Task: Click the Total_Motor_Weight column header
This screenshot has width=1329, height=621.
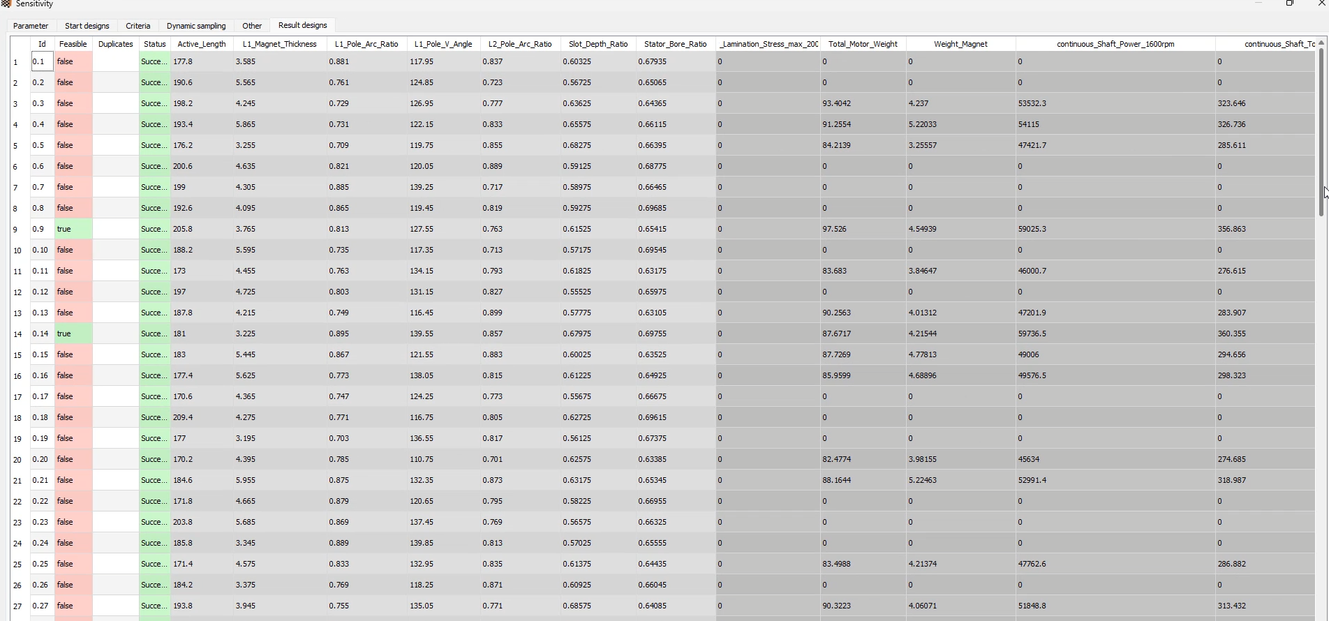Action: pyautogui.click(x=863, y=44)
